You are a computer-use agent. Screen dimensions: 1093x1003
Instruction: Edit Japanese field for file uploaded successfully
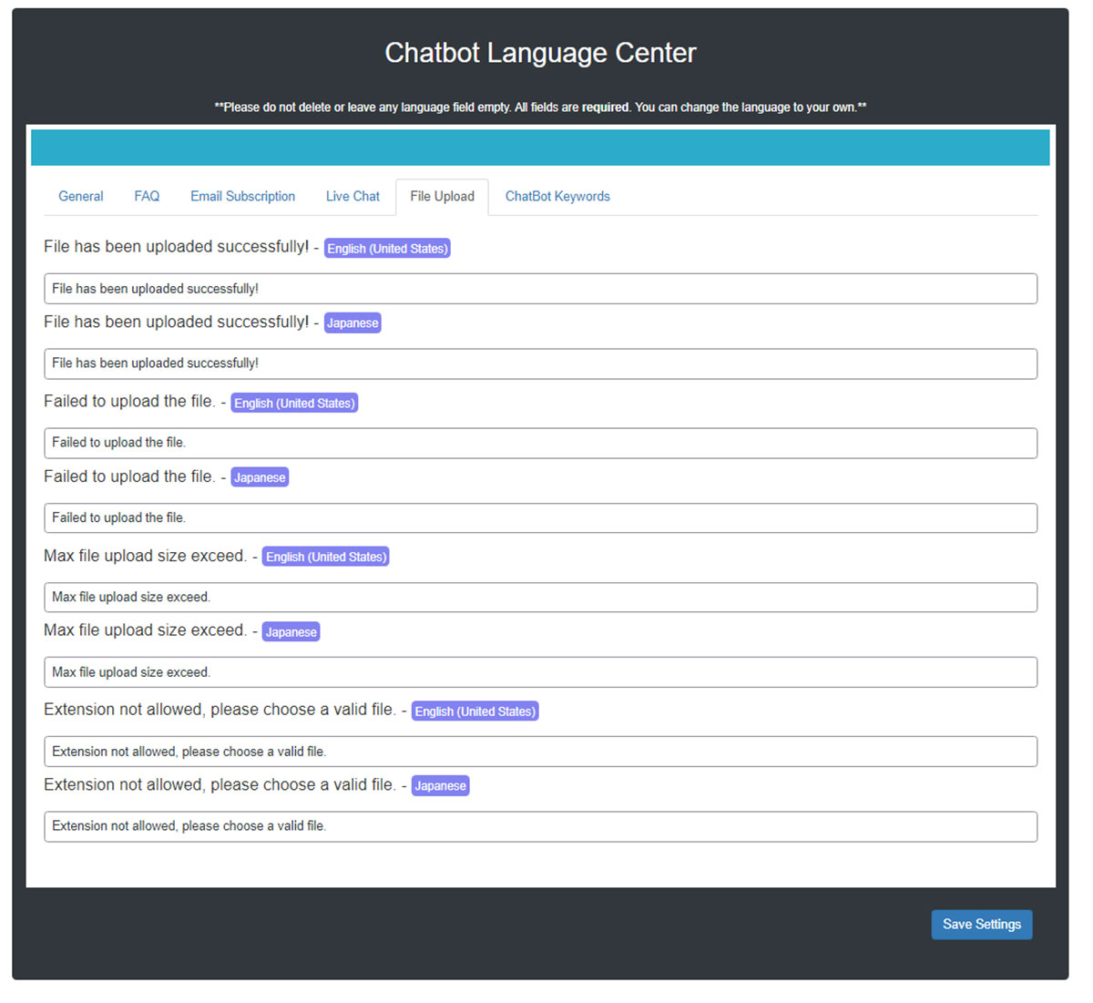[540, 363]
